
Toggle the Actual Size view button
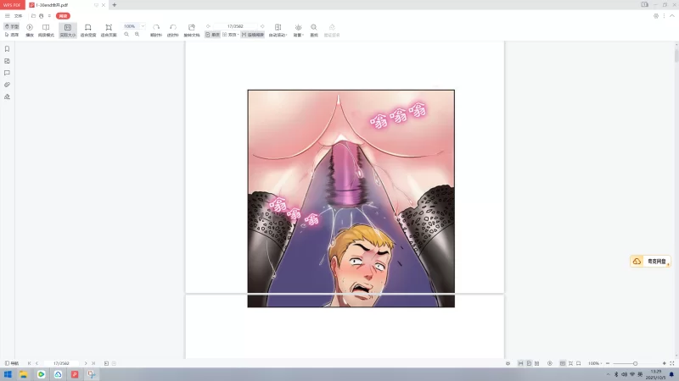coord(67,30)
